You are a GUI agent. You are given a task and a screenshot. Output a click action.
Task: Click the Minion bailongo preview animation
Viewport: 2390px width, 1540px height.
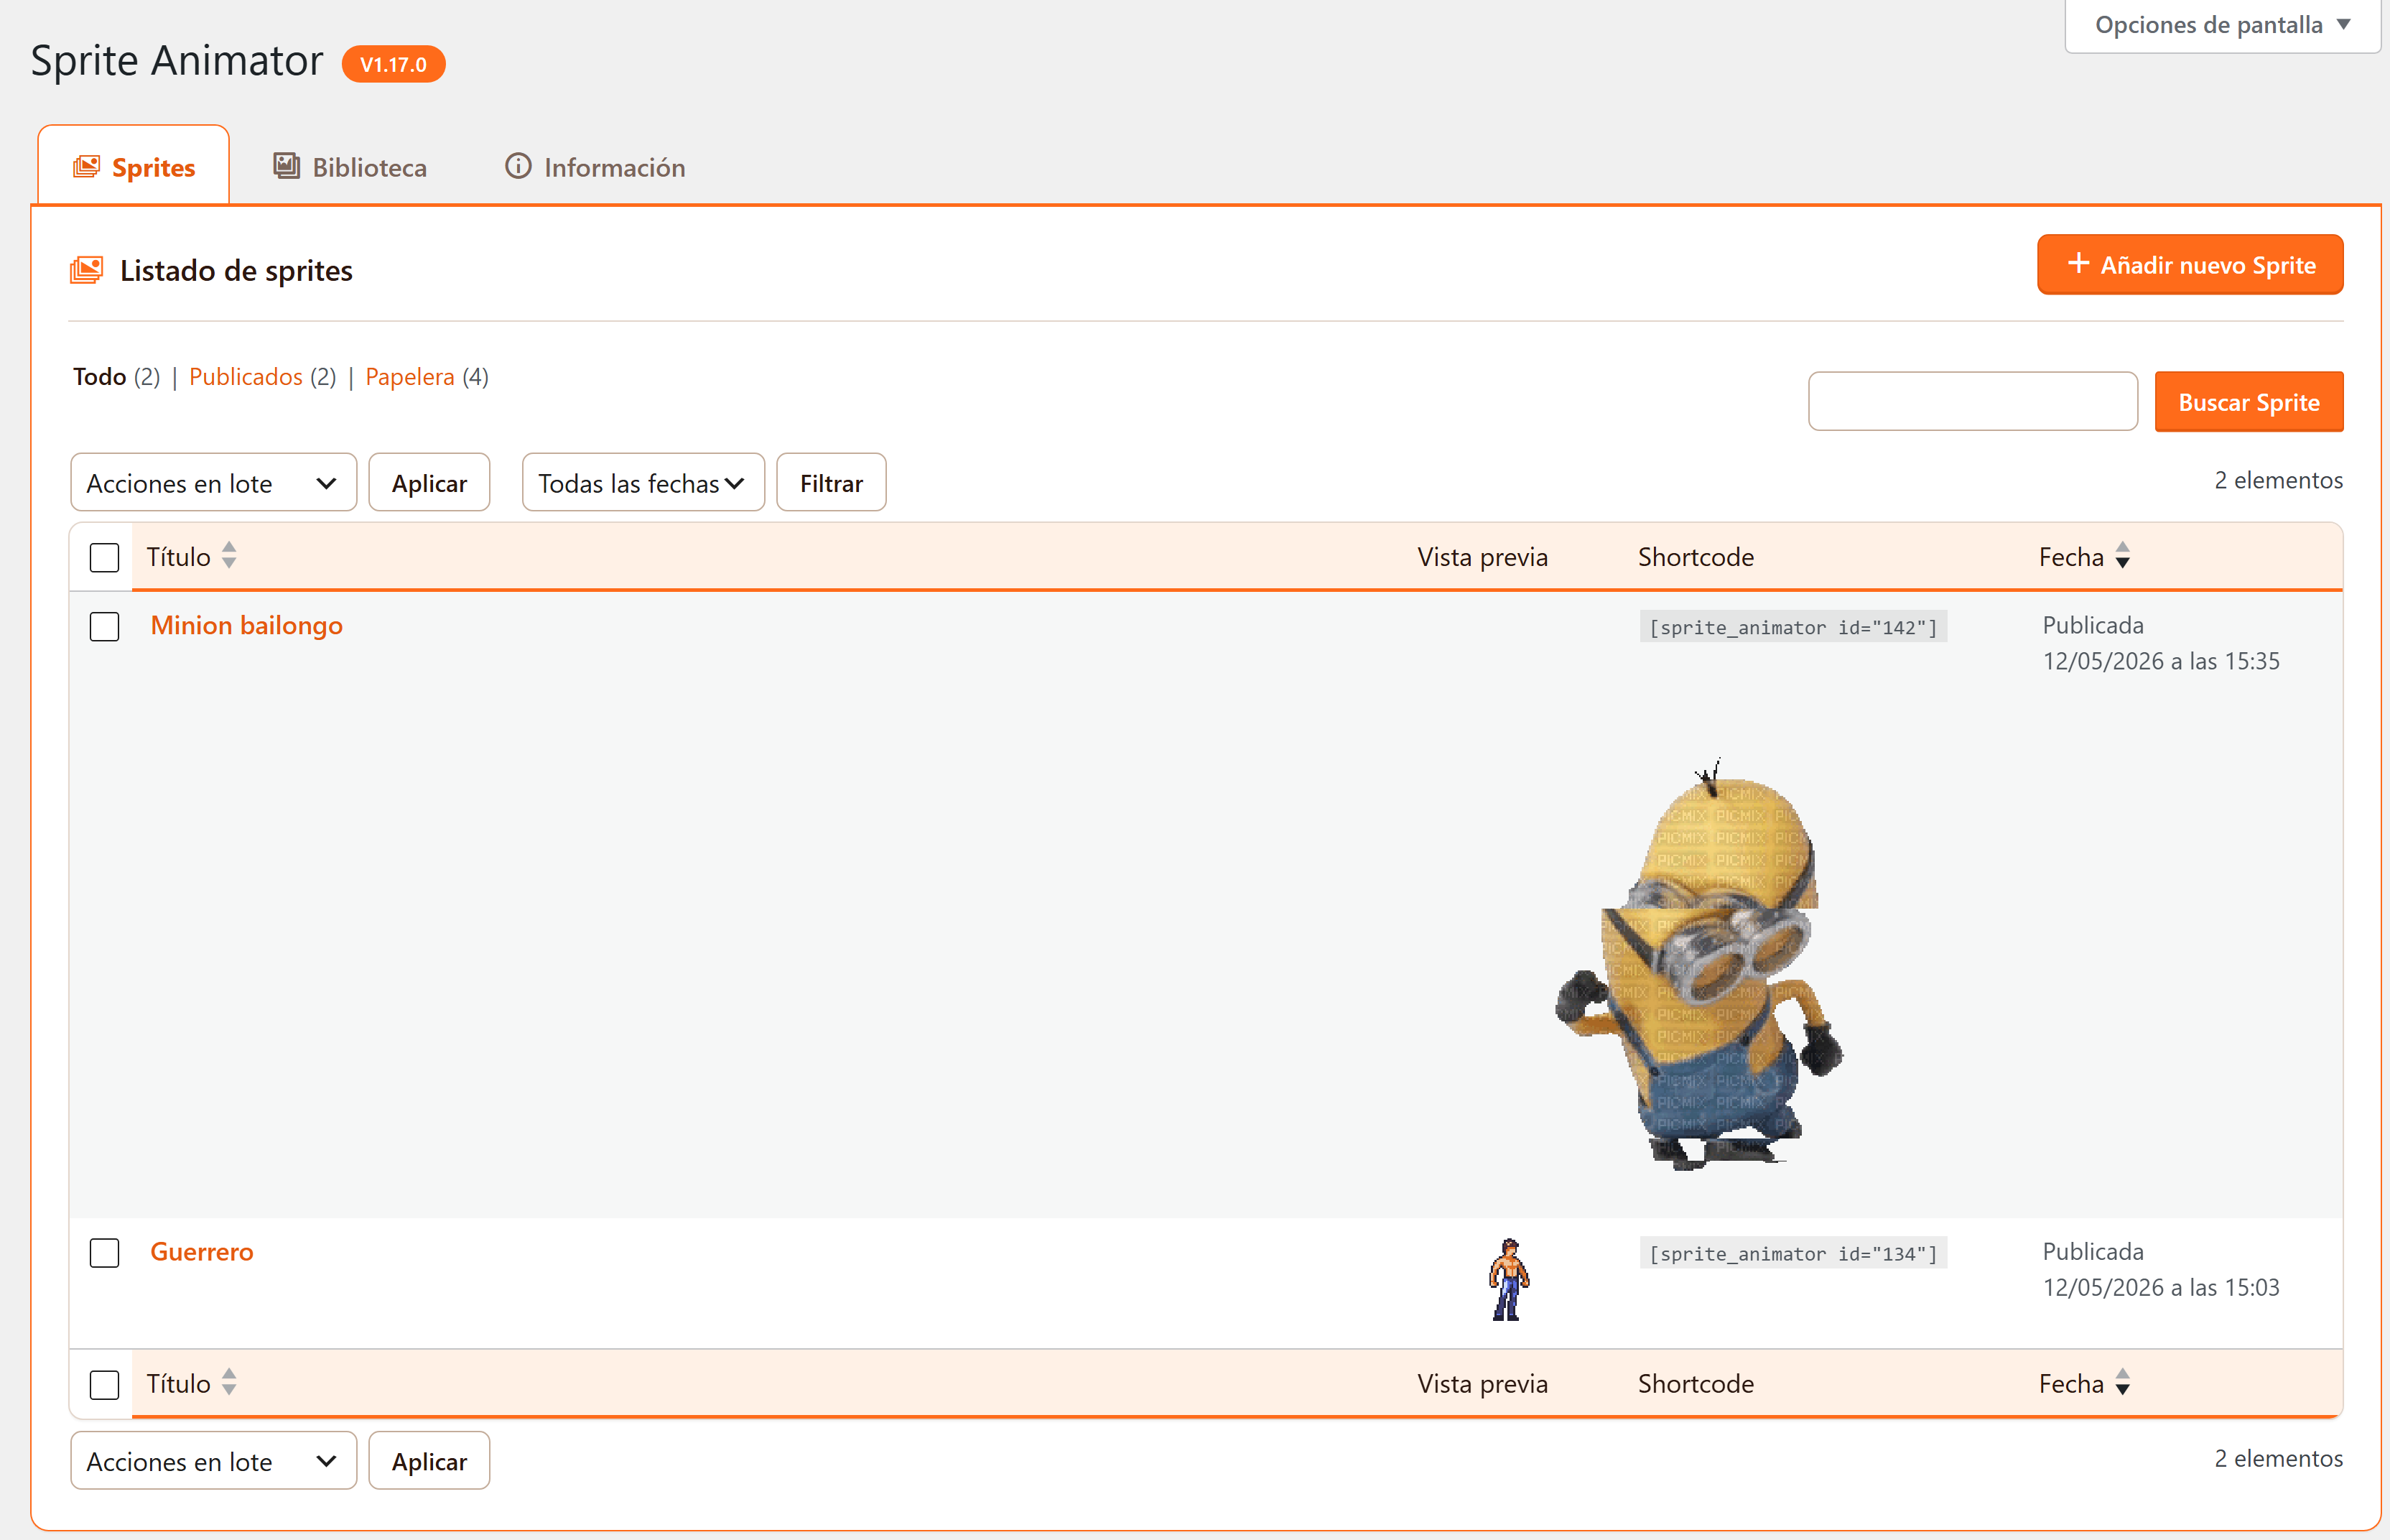point(1701,965)
